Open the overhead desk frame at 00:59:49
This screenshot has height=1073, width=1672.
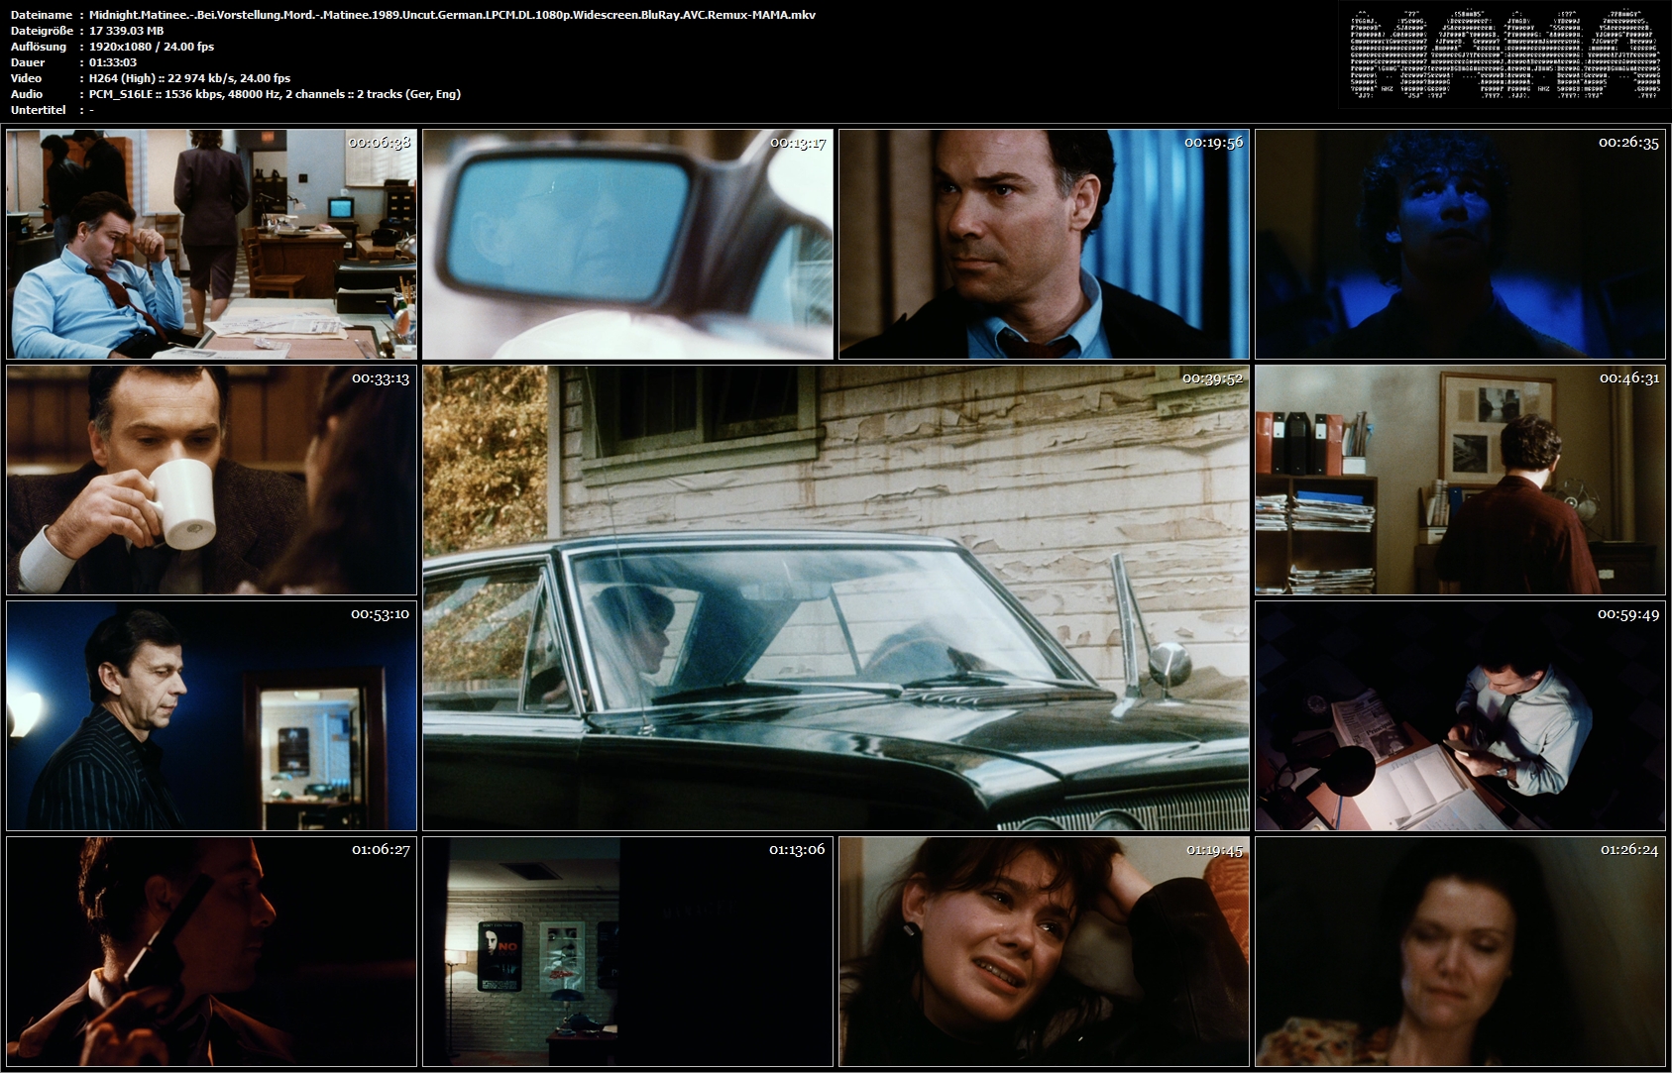1460,715
